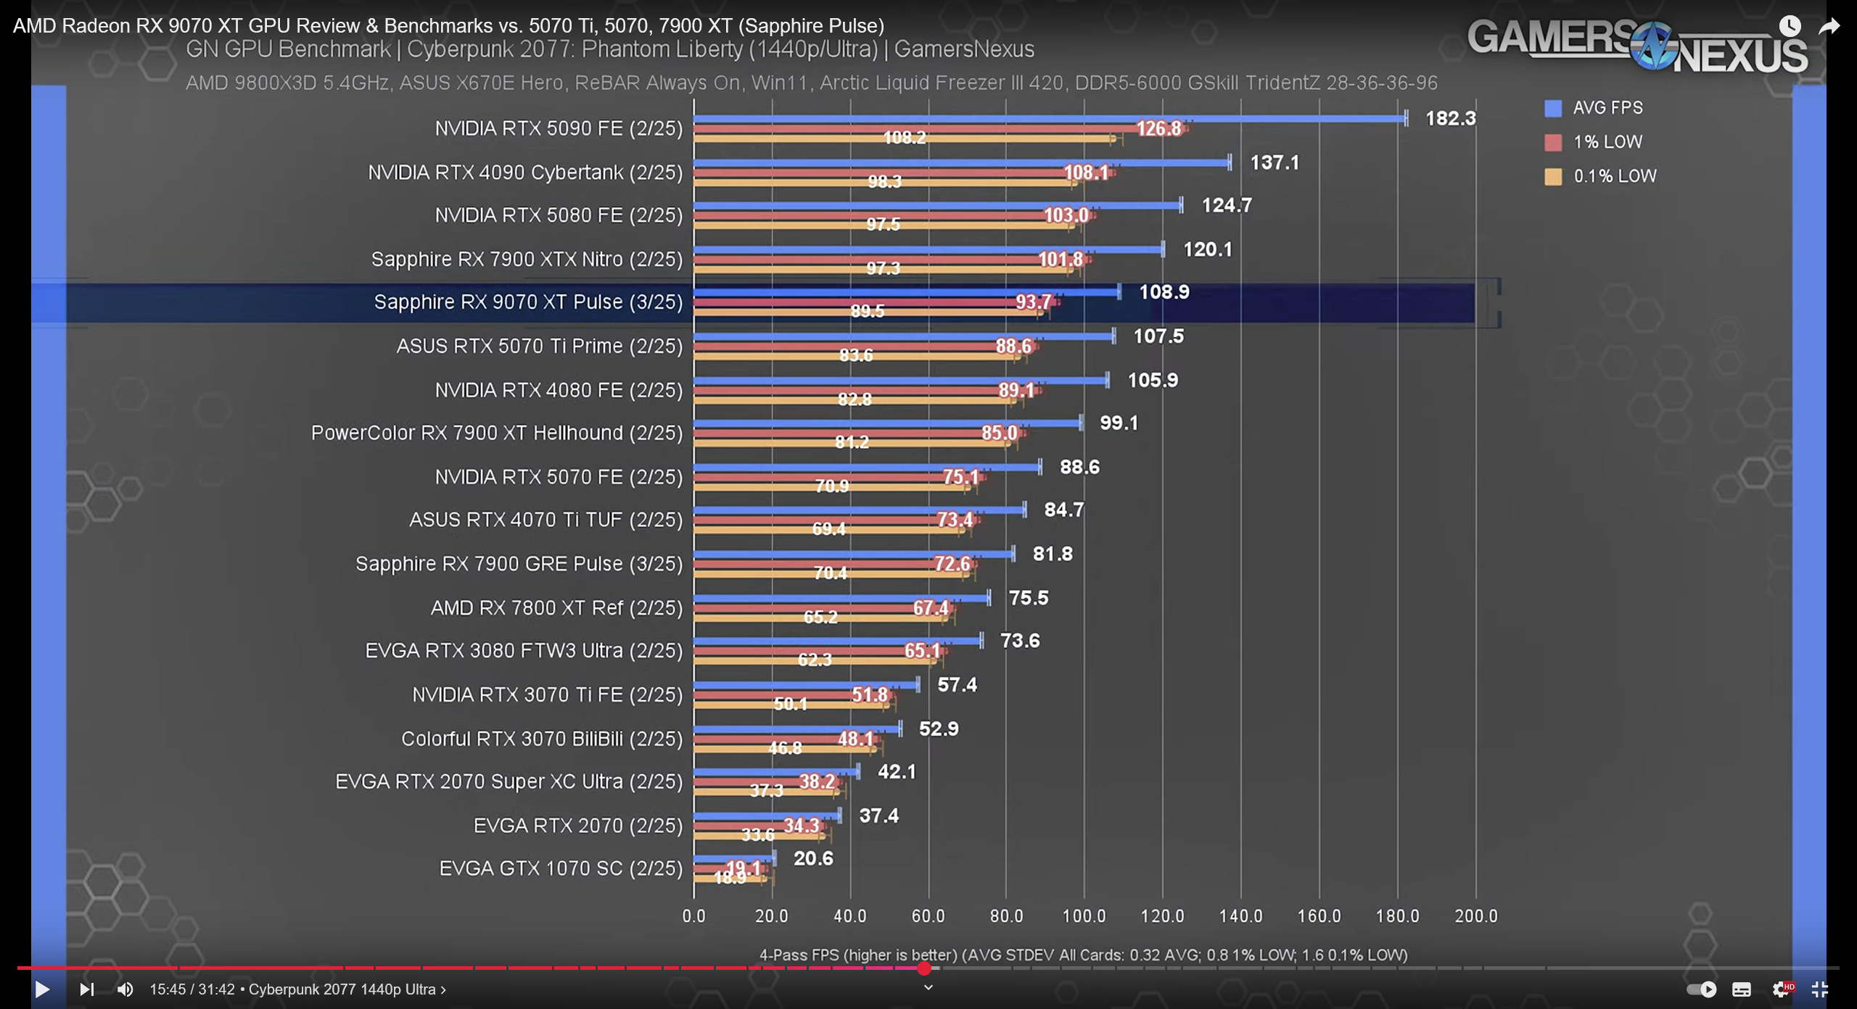
Task: Click highlighted Sapphire RX 9070 XT Pulse row
Action: [x=752, y=302]
